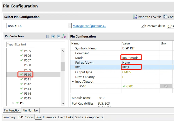Click the green check icon beside P510
The image size is (175, 123).
tap(21, 74)
